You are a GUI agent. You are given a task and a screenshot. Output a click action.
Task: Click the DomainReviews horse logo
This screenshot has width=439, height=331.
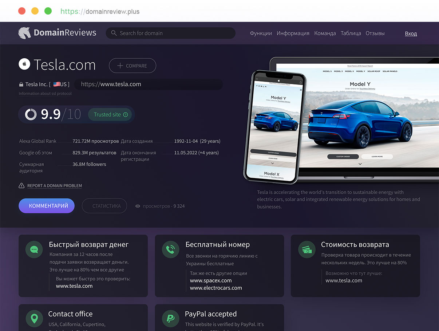(24, 33)
